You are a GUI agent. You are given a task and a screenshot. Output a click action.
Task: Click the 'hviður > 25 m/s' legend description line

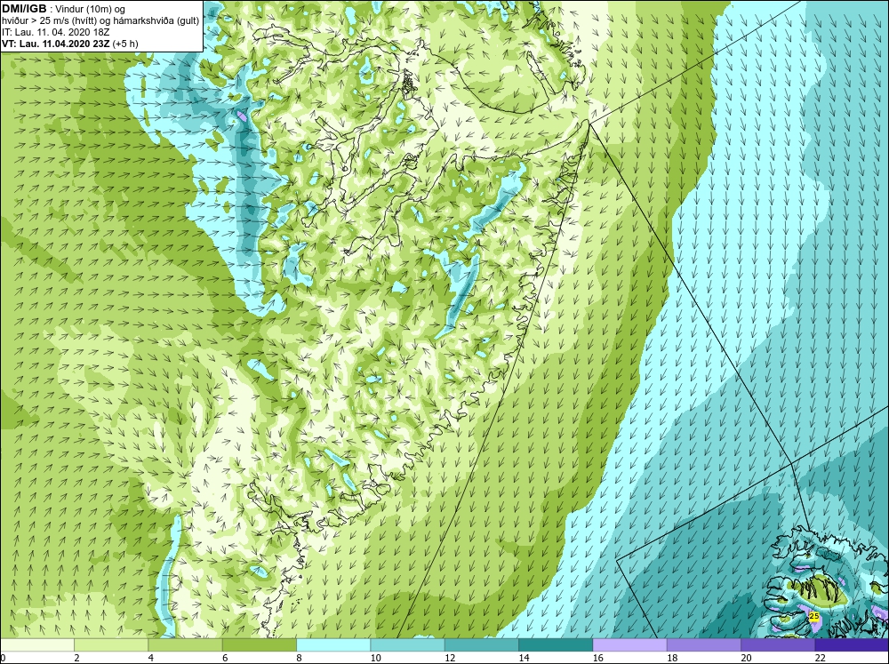pos(100,21)
